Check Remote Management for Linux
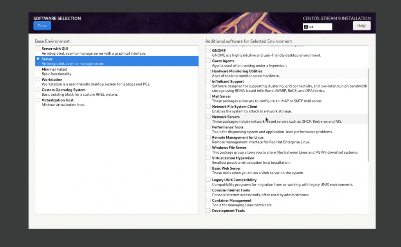The height and width of the screenshot is (247, 401). click(x=208, y=137)
